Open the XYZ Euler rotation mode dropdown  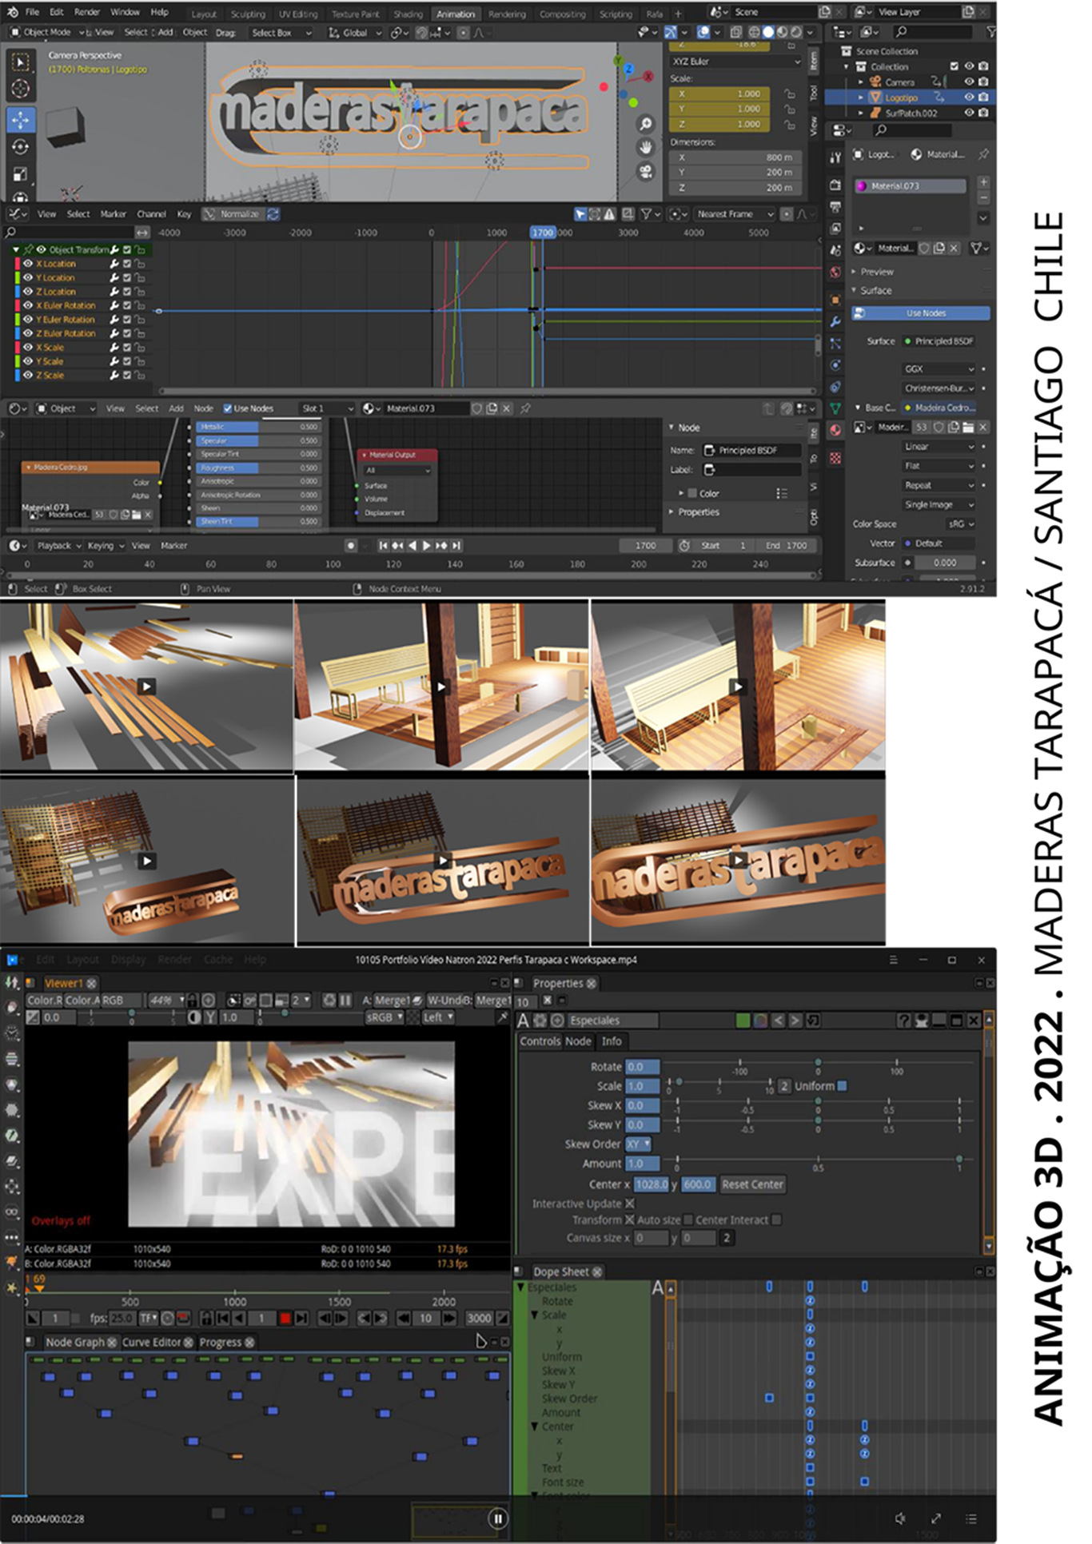pos(735,62)
